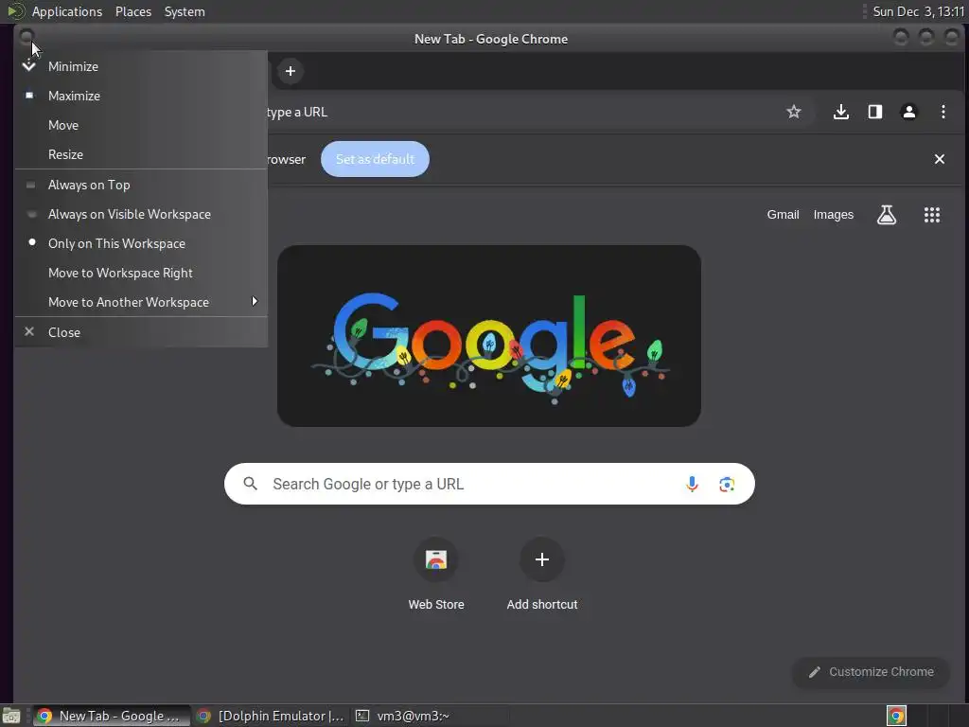Image resolution: width=969 pixels, height=727 pixels.
Task: Choose Minimize in the window menu
Action: [141, 66]
